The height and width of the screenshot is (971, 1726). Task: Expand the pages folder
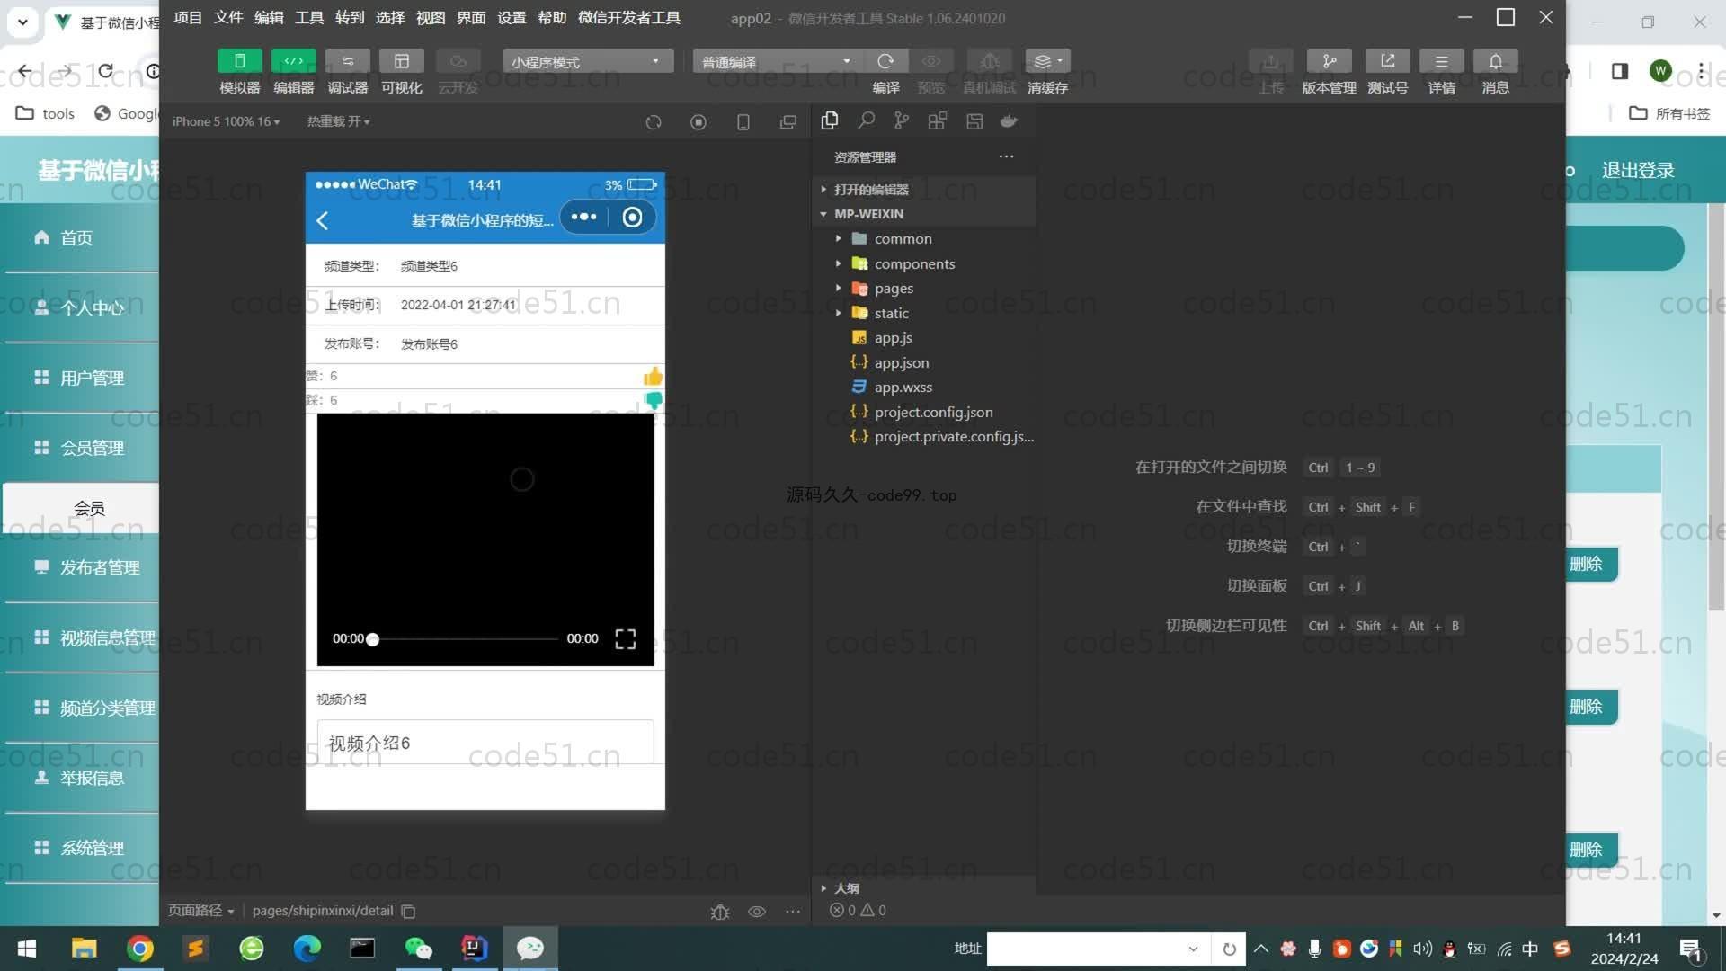click(926, 288)
